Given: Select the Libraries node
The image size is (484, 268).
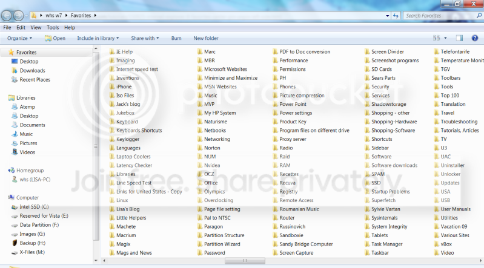Looking at the screenshot, I should click(22, 98).
